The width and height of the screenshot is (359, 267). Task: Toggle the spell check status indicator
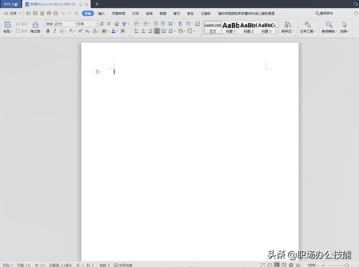tap(123, 265)
